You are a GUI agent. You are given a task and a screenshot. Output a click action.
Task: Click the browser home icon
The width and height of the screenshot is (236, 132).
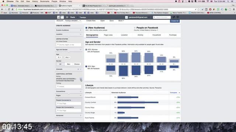(13, 9)
